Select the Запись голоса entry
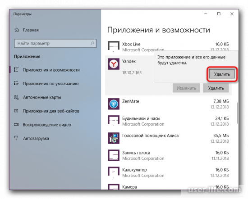 [x=169, y=155]
